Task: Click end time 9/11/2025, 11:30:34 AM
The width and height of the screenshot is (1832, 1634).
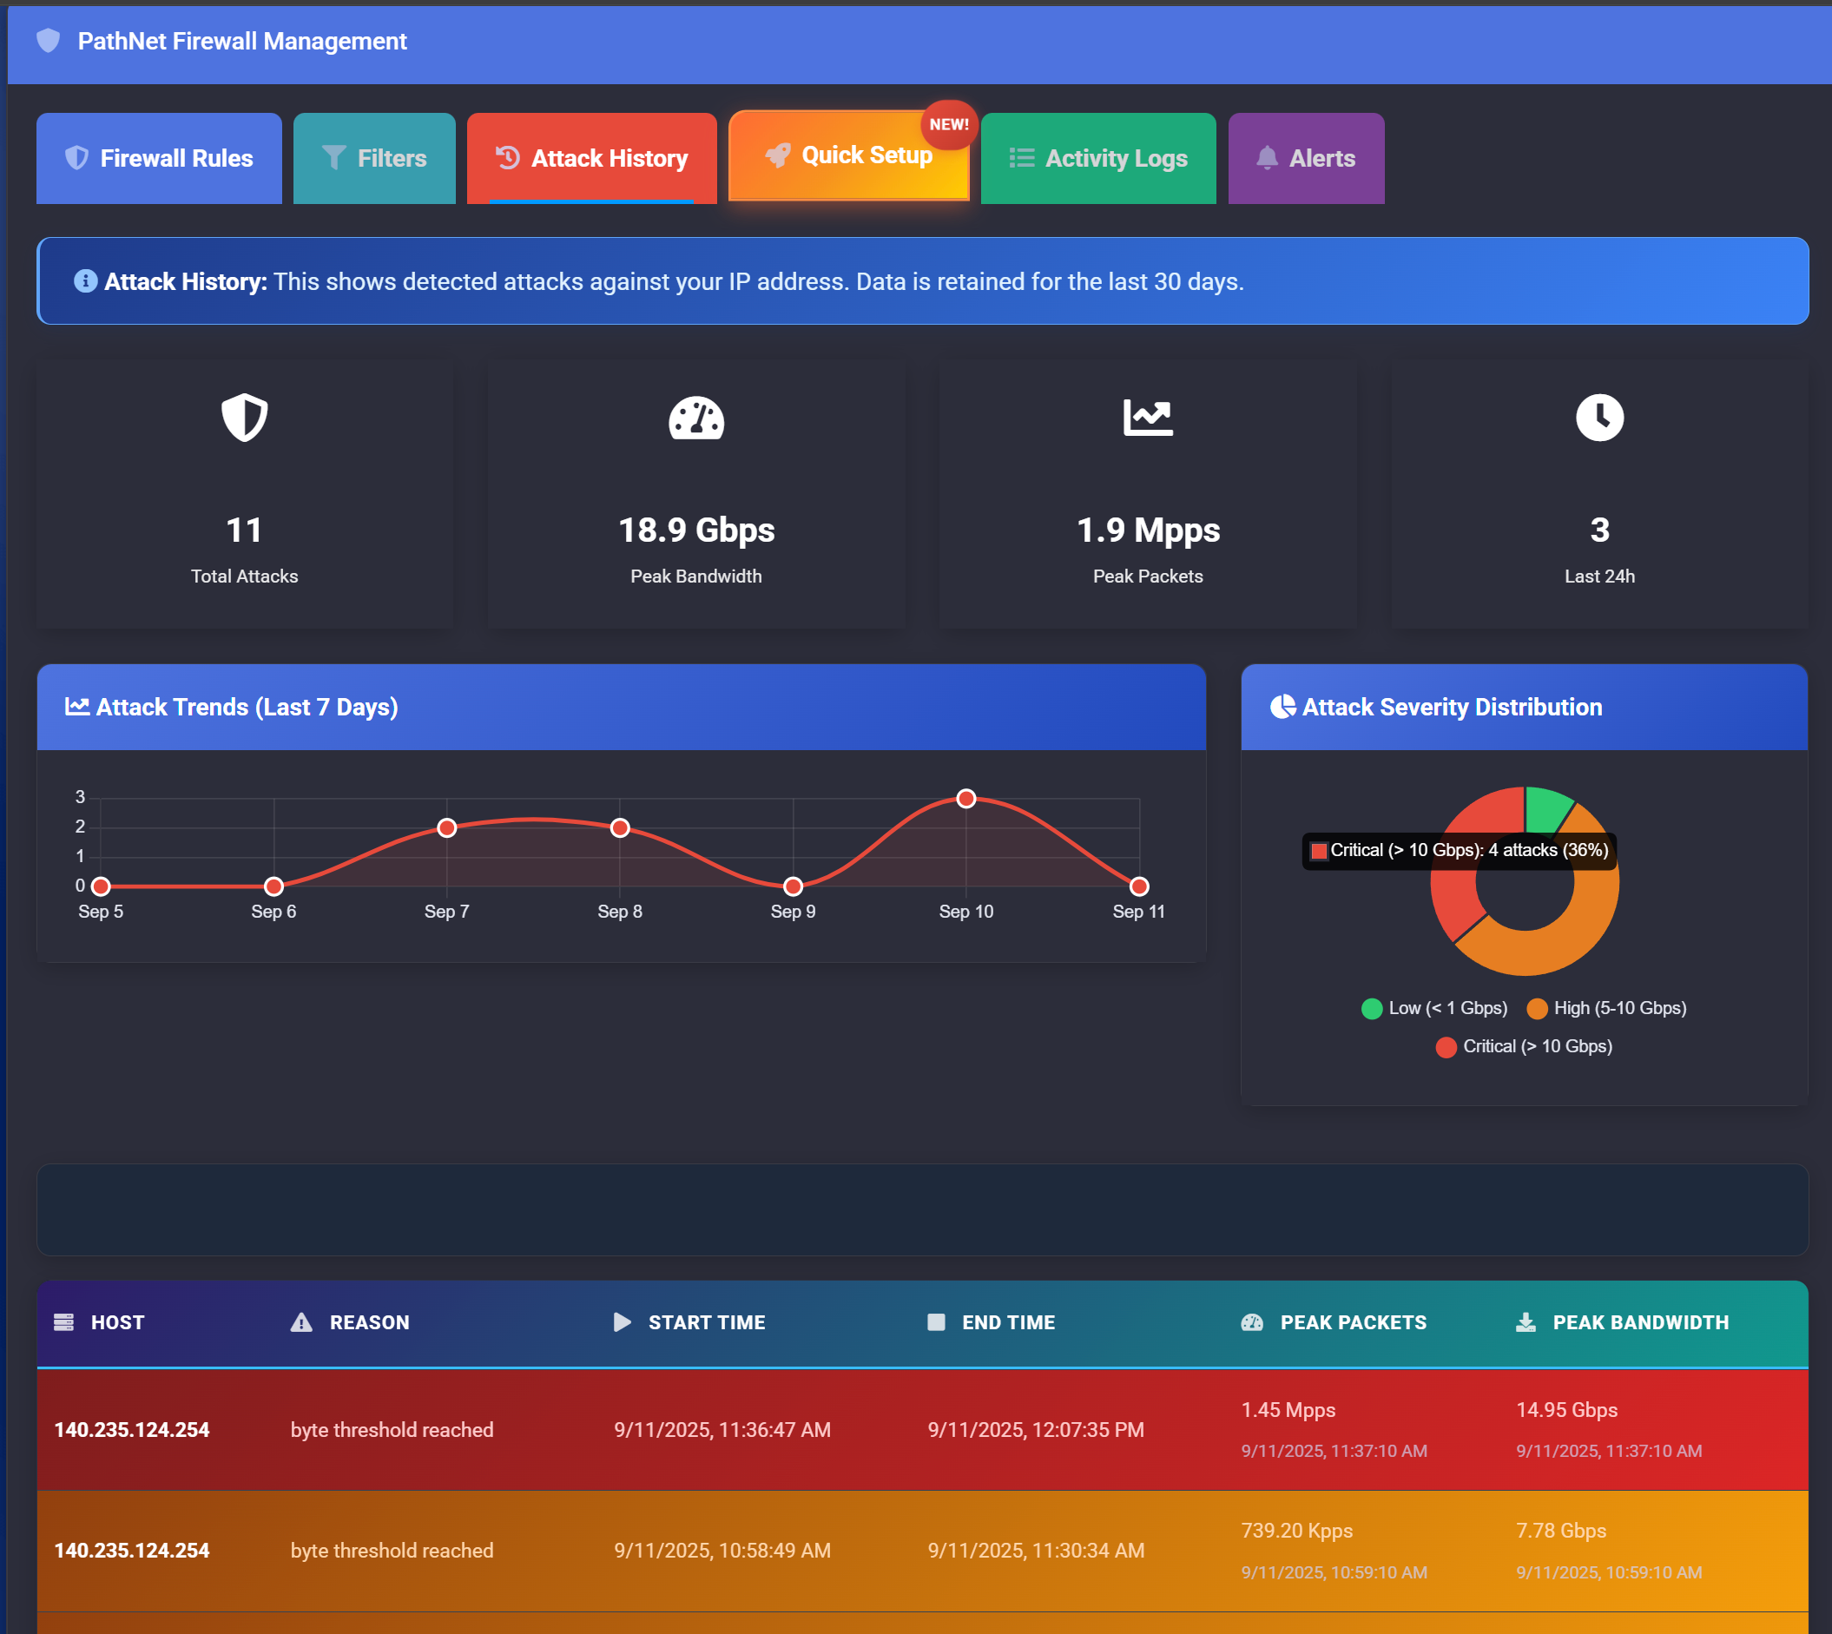Action: 1036,1551
